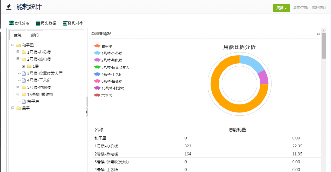Click the value 164 in table

(x=188, y=154)
